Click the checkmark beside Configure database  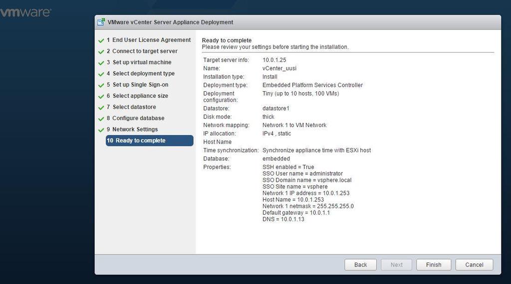[x=101, y=119]
